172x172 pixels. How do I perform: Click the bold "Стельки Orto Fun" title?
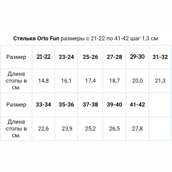coord(36,39)
